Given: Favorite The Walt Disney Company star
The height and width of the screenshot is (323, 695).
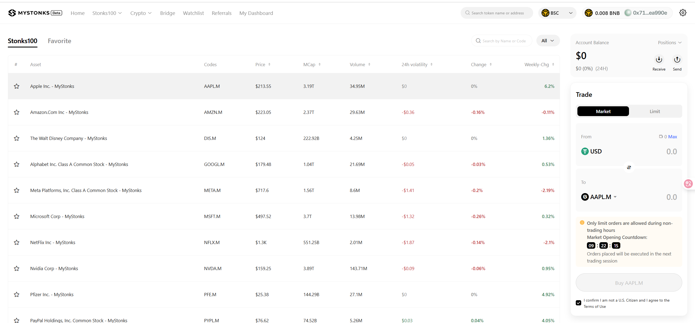Looking at the screenshot, I should tap(17, 138).
